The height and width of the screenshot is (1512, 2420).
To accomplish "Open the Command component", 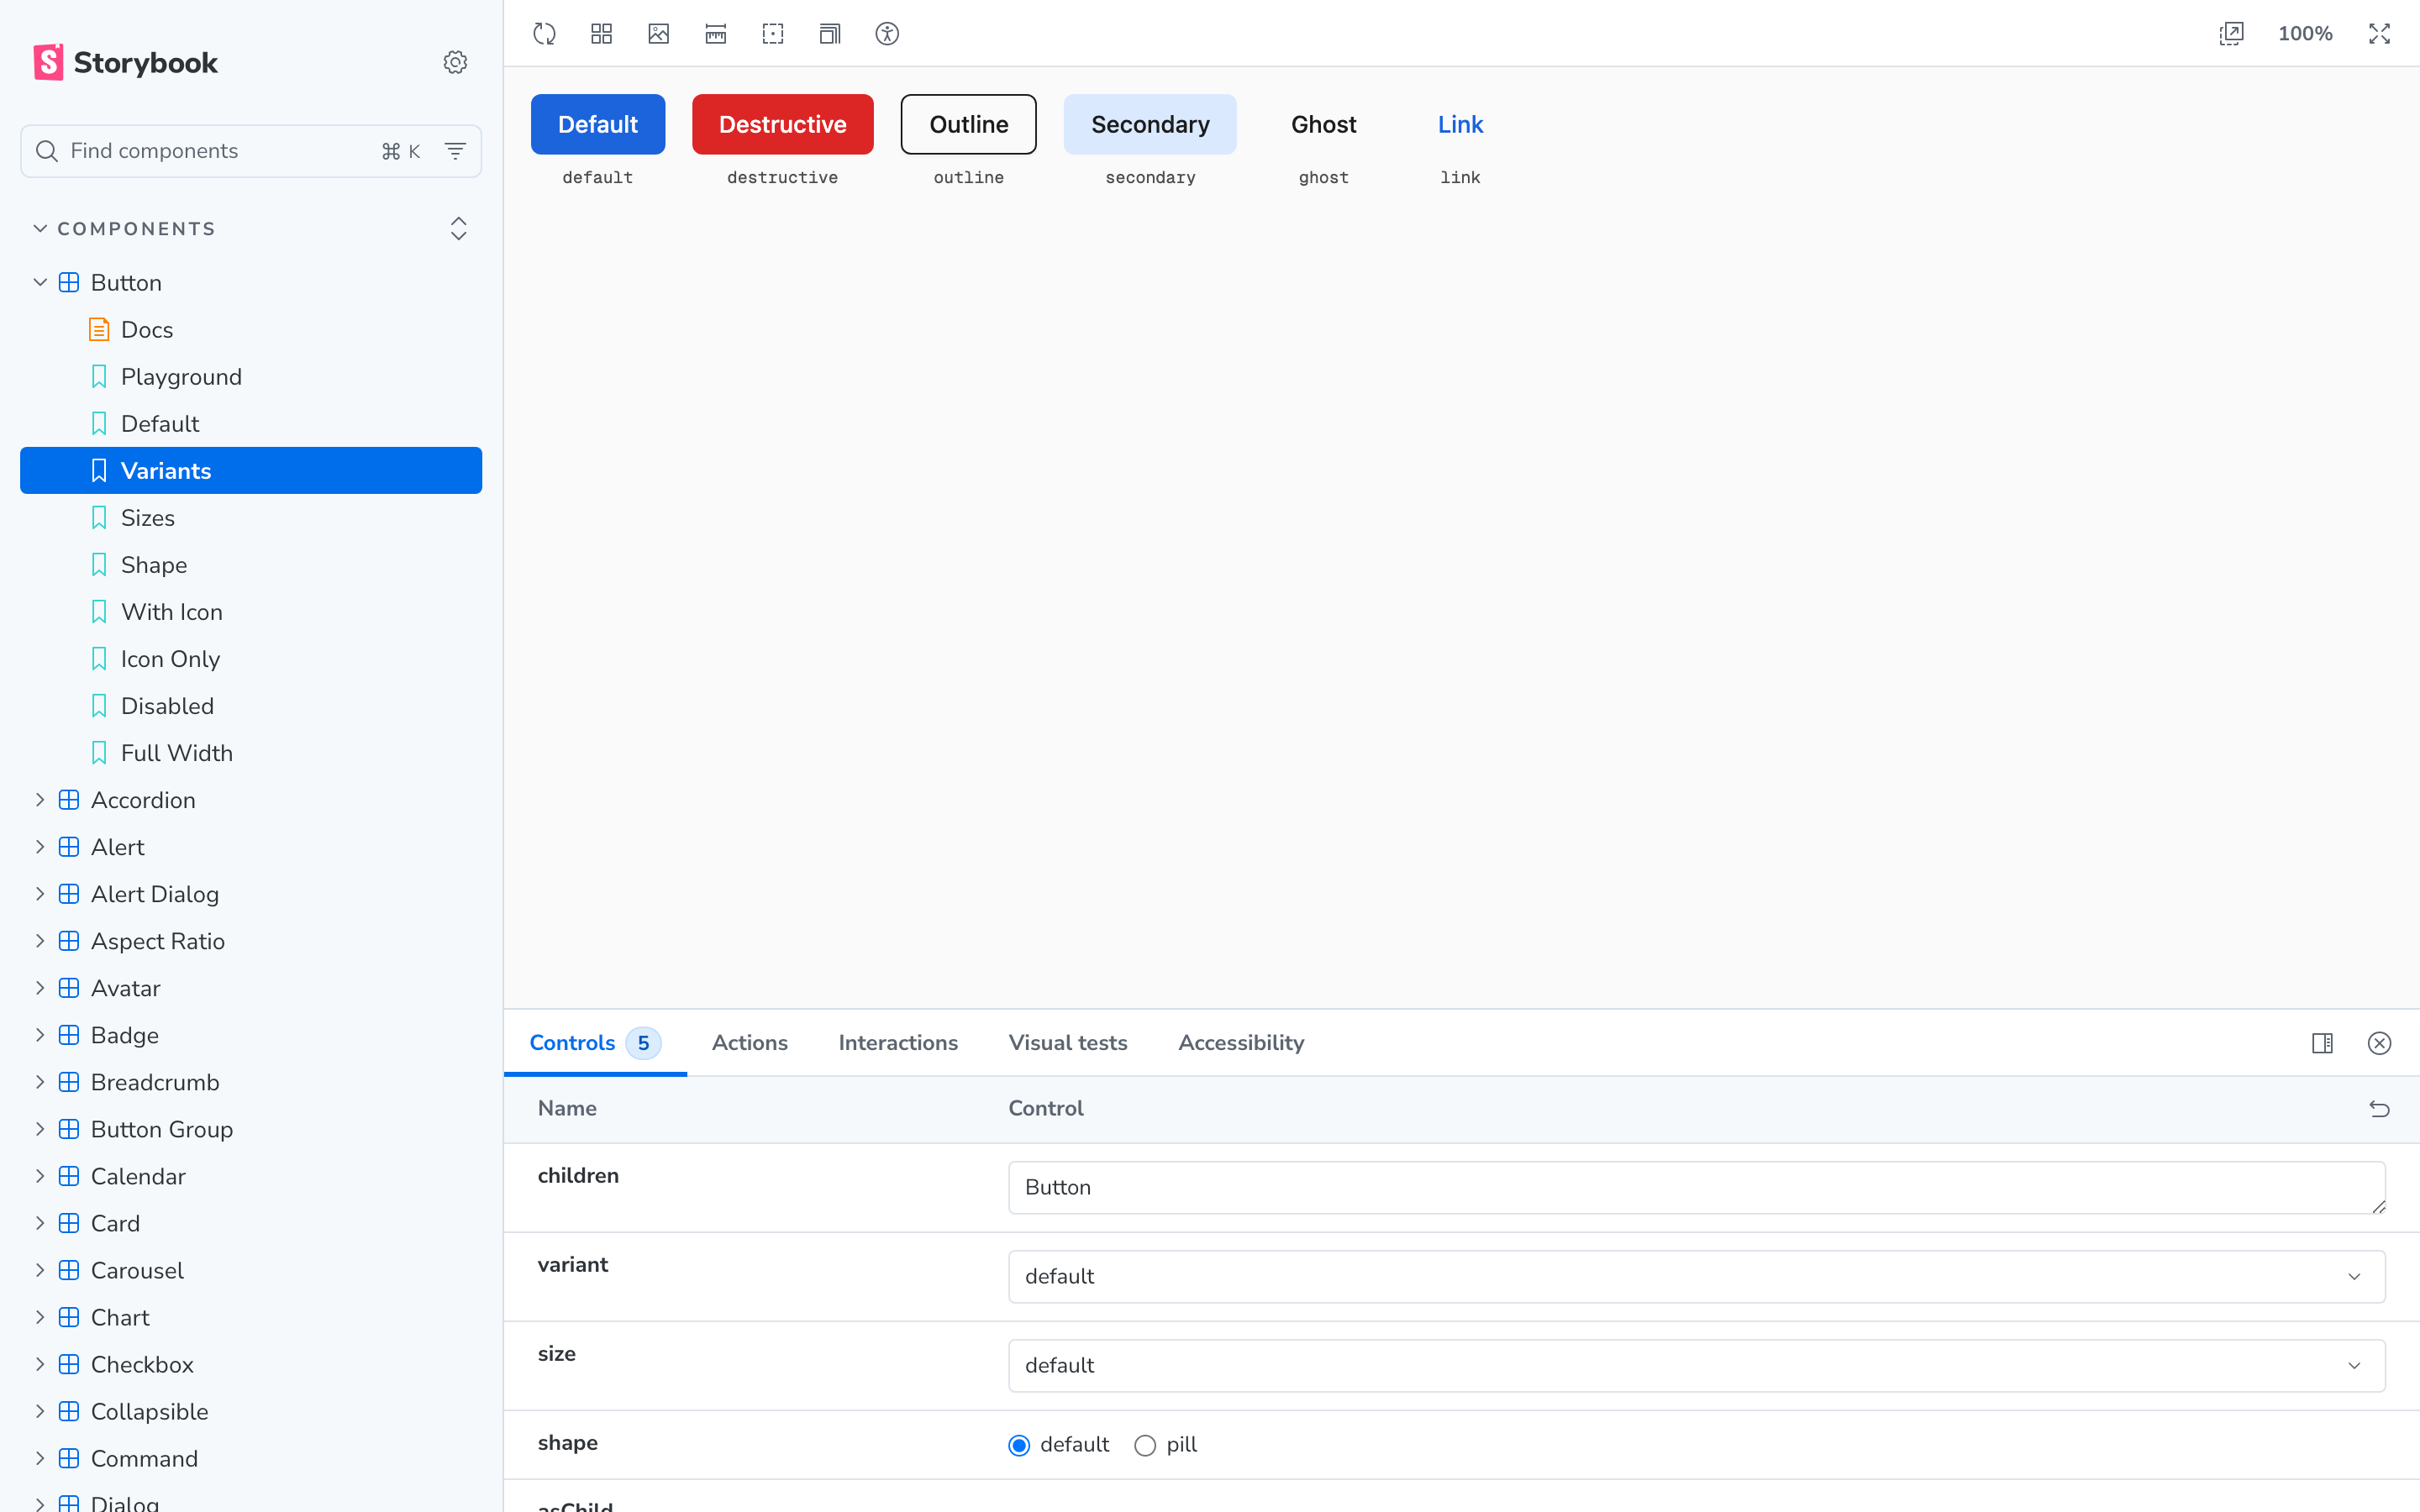I will coord(251,1458).
